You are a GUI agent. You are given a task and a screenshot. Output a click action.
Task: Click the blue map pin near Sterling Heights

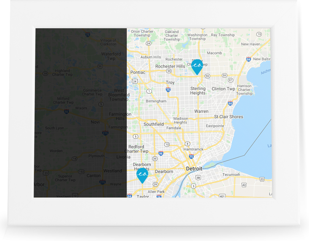197,67
